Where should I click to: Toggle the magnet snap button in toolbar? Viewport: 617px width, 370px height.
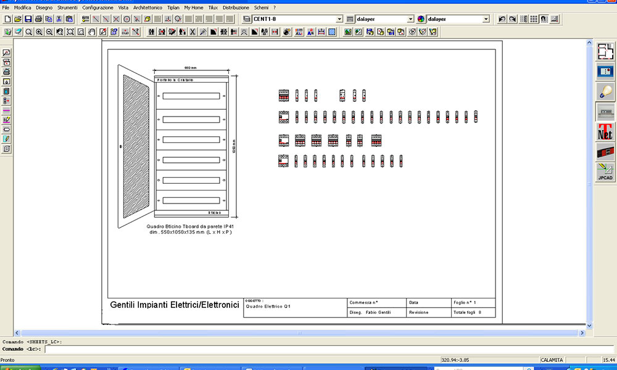[x=545, y=19]
